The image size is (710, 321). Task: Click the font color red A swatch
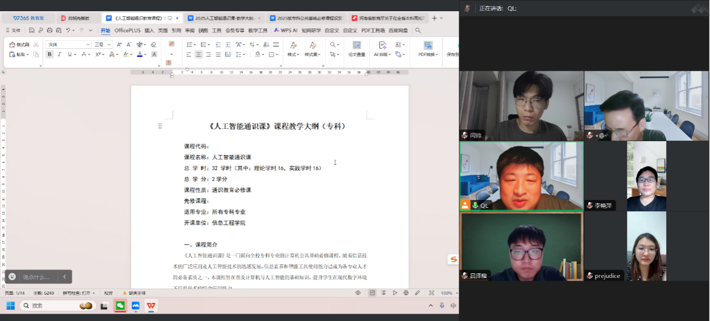[139, 54]
